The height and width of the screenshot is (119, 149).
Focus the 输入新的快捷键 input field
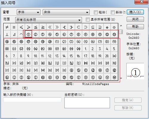pos(32,100)
